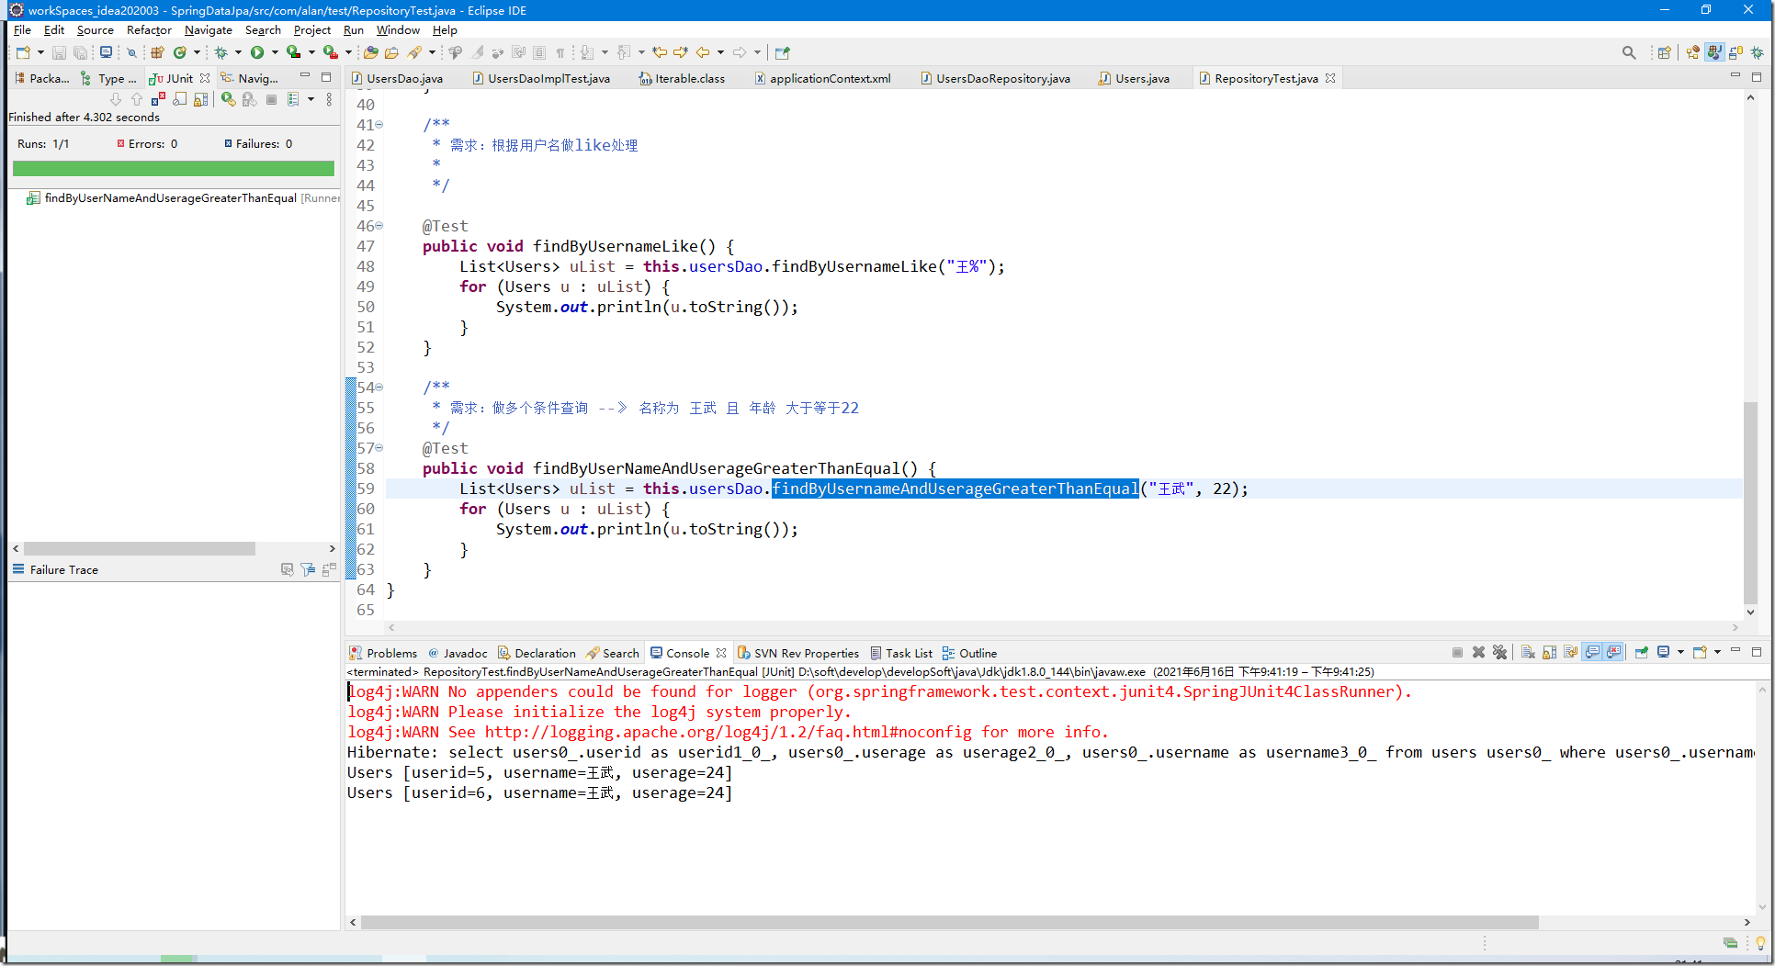Toggle JUnit Show Skipped Tests Only button

179,99
